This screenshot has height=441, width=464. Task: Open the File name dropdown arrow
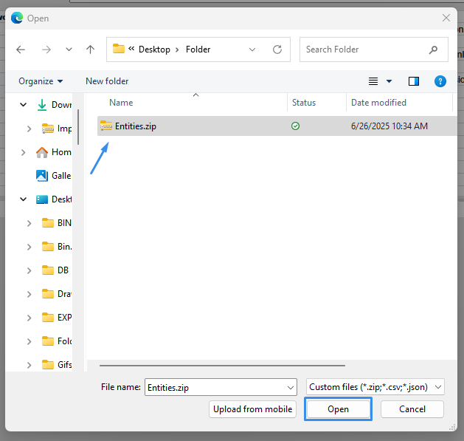point(291,387)
